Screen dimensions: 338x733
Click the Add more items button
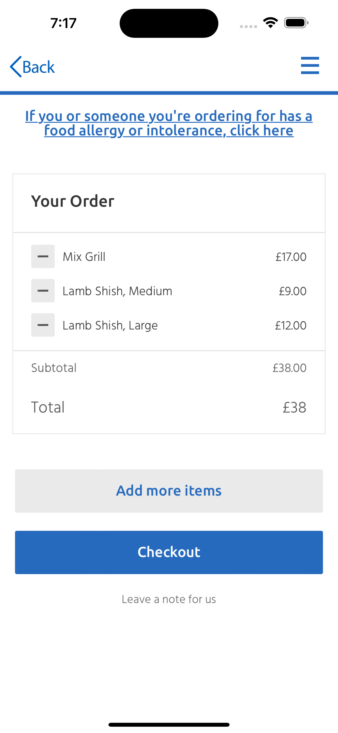pyautogui.click(x=169, y=491)
